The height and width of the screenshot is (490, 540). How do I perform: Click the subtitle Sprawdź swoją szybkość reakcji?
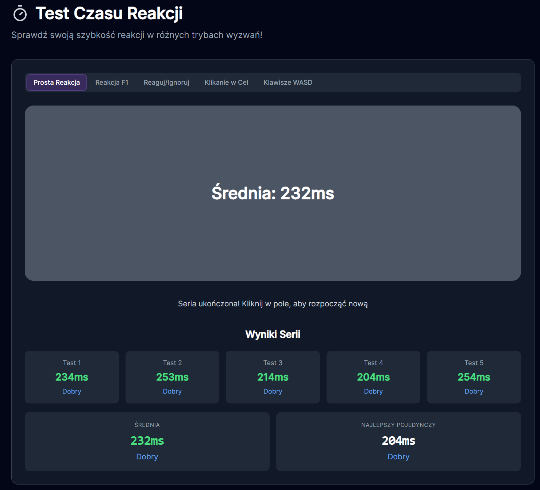(x=137, y=35)
